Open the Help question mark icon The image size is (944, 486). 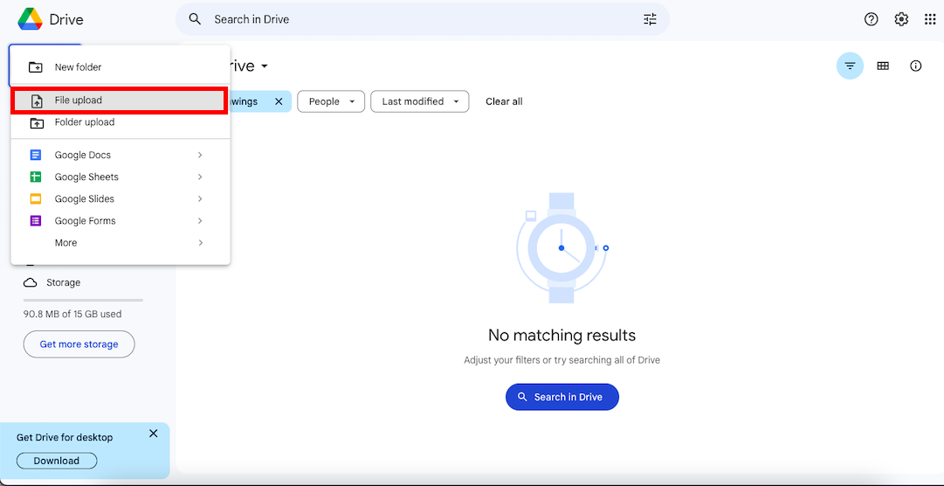click(x=872, y=19)
